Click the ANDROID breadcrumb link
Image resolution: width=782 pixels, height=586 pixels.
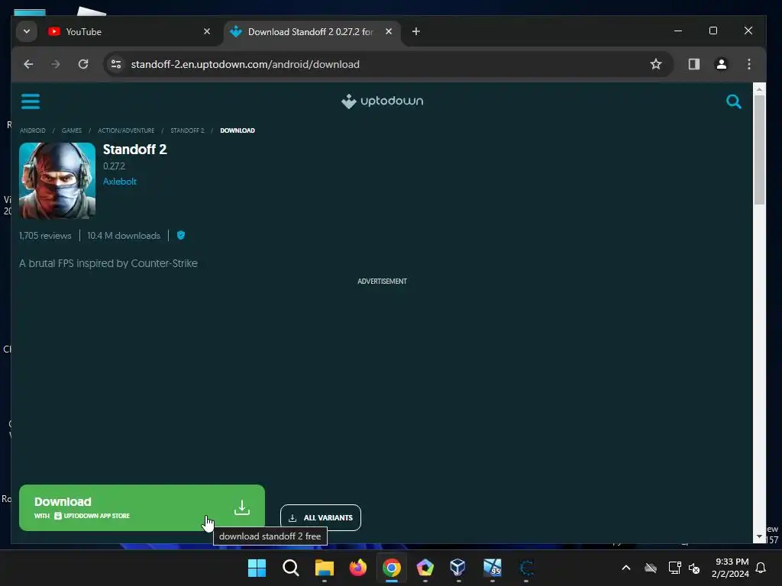pos(32,130)
